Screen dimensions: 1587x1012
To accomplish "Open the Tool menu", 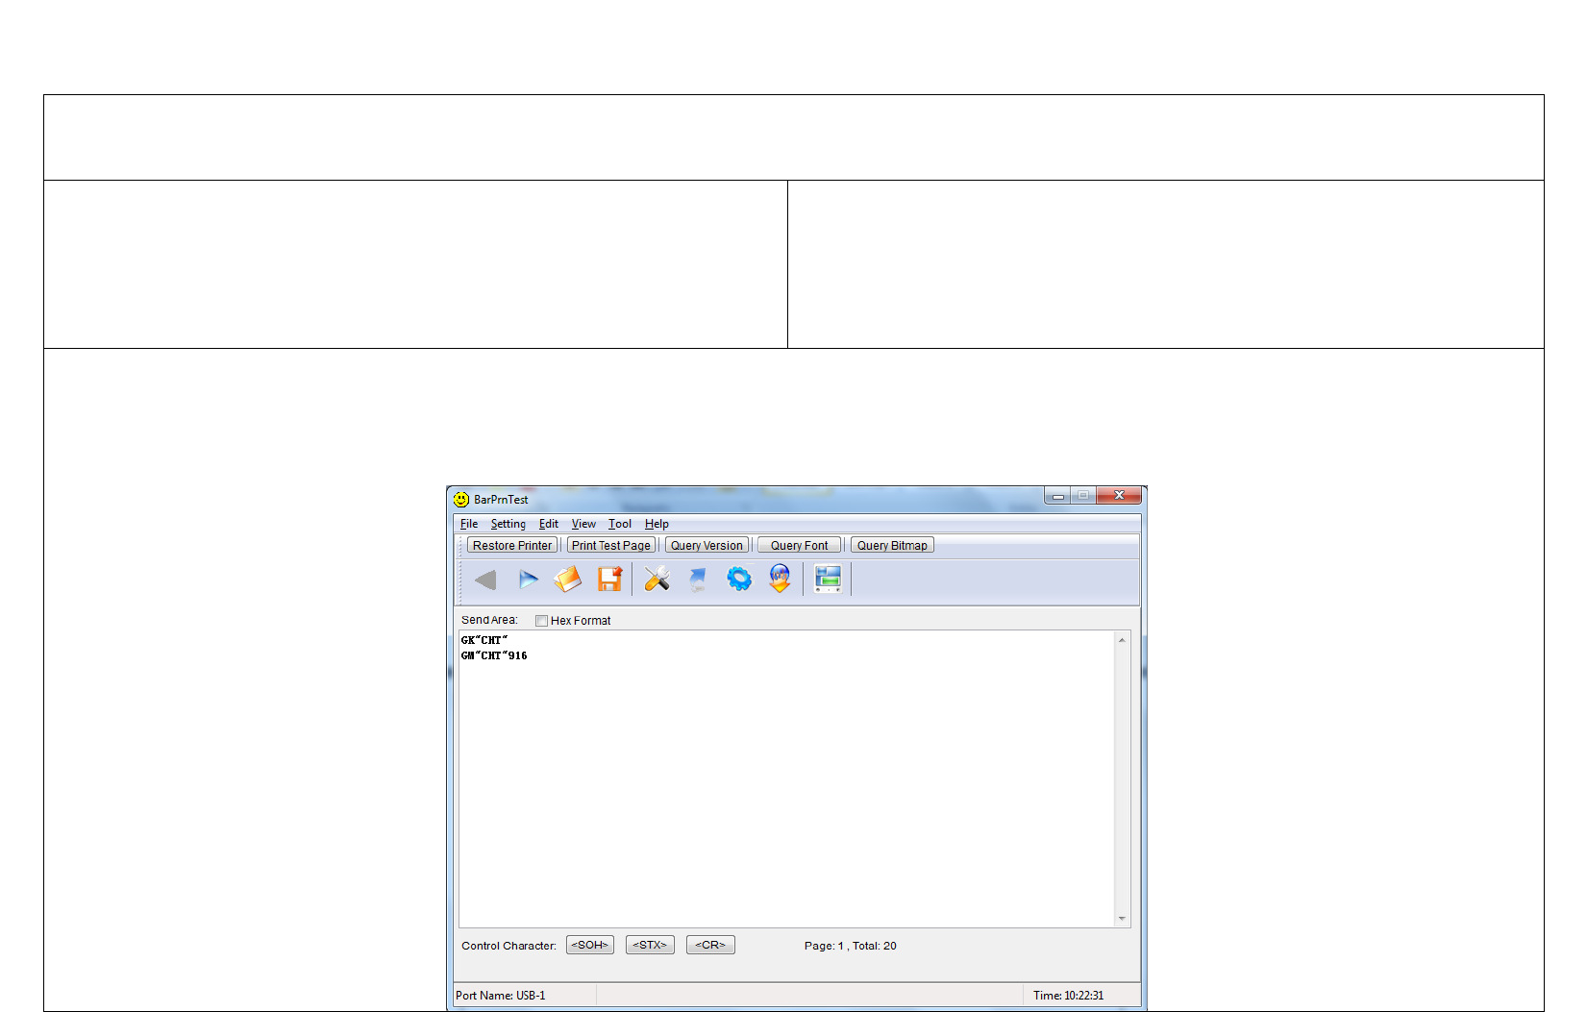I will tap(620, 524).
